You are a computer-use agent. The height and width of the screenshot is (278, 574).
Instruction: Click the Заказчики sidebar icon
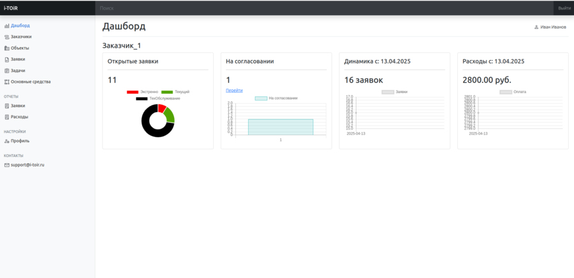point(6,37)
